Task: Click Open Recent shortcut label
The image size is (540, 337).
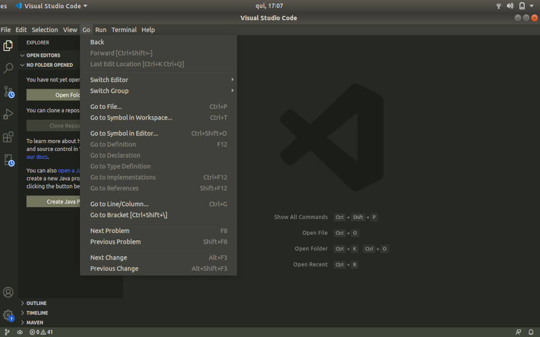Action: pos(310,265)
